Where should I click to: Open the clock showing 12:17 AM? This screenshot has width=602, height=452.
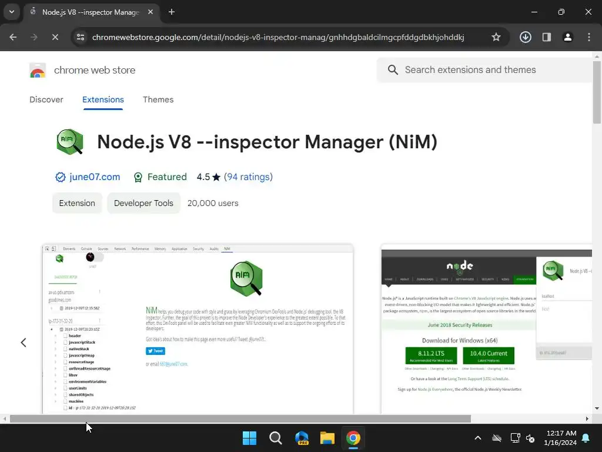[560, 438]
